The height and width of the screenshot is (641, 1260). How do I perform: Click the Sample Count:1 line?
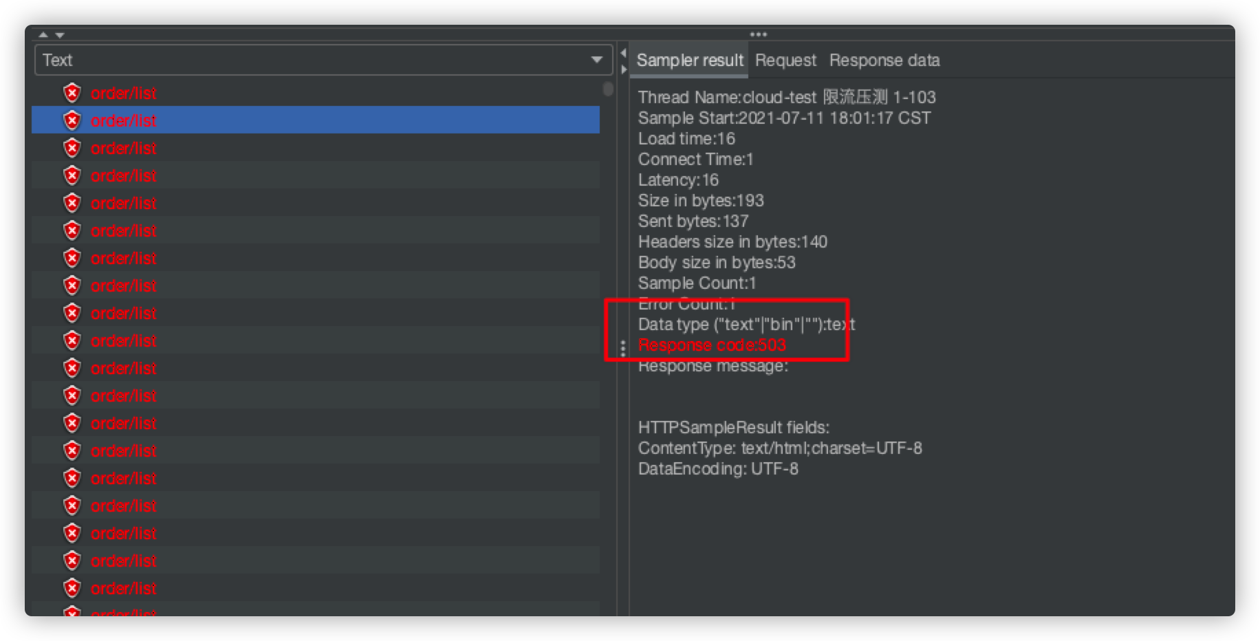tap(697, 283)
